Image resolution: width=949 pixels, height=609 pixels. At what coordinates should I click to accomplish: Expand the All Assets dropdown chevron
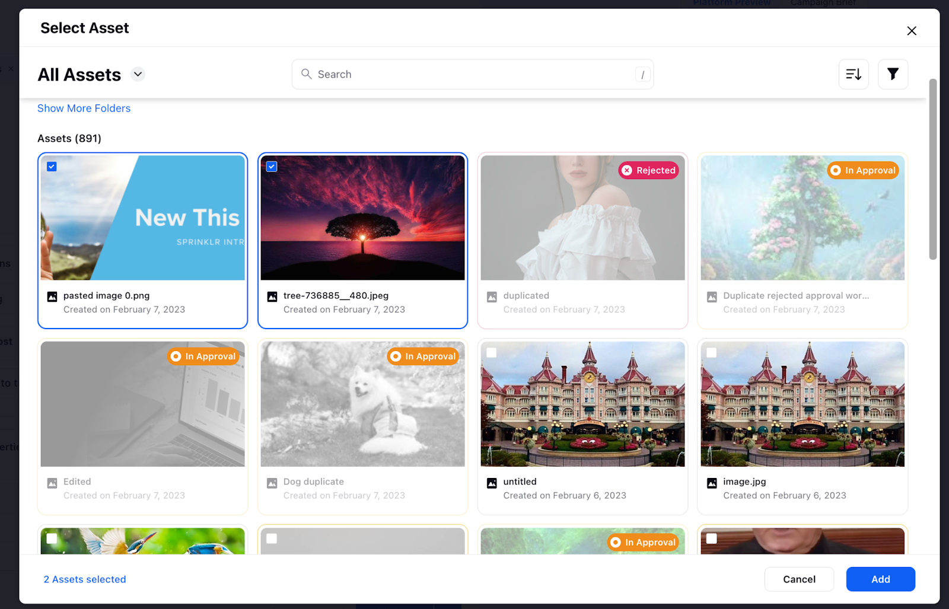[x=138, y=74]
